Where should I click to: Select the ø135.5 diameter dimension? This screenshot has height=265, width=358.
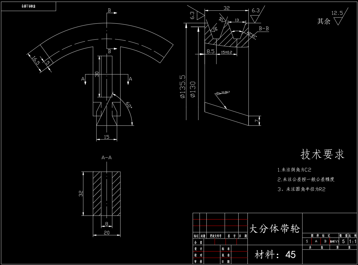tap(182, 86)
